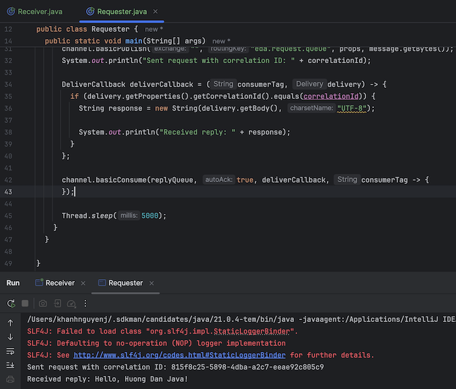Open the slf4j.org StaticLoggerBinder link
The image size is (456, 389).
pyautogui.click(x=179, y=355)
